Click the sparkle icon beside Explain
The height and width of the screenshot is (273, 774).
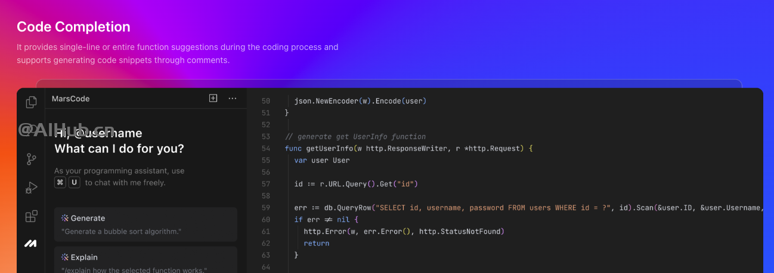click(65, 258)
